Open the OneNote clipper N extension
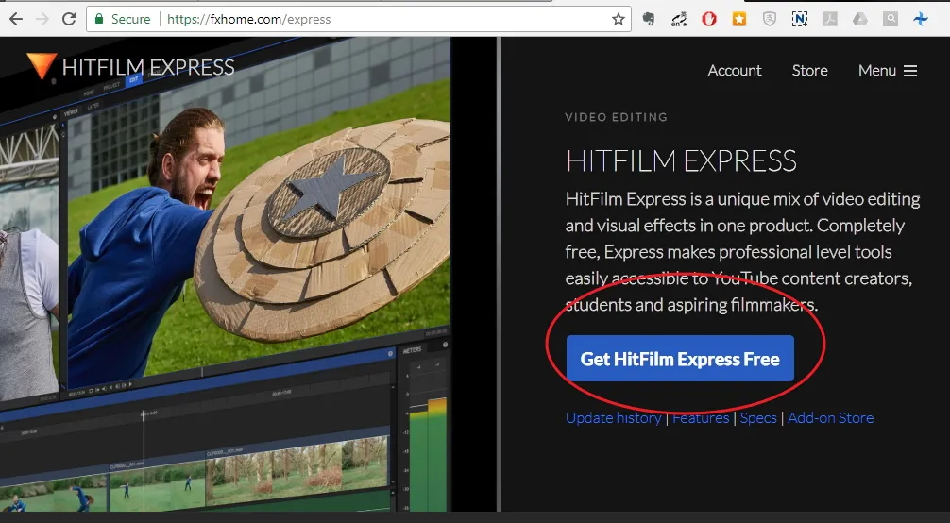The height and width of the screenshot is (523, 950). pos(800,20)
